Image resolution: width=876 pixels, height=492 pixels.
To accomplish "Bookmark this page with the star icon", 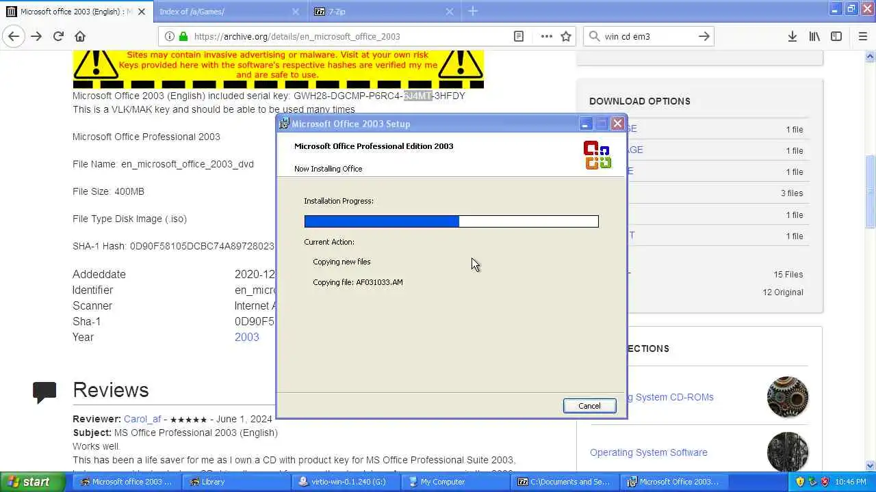I will (566, 36).
